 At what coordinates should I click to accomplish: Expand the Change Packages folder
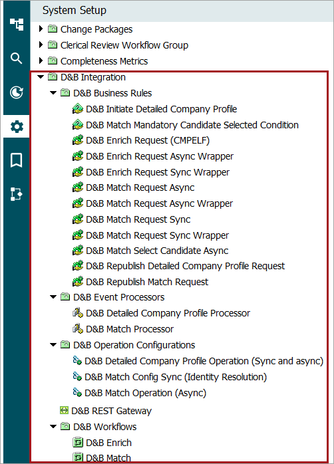(x=41, y=29)
